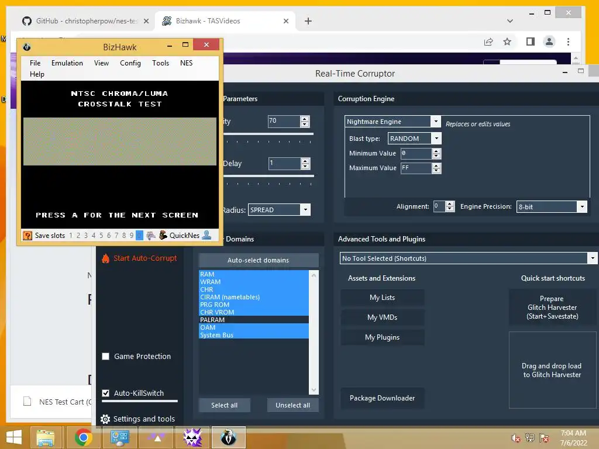Open My Lists
Viewport: 599px width, 449px height.
point(383,298)
